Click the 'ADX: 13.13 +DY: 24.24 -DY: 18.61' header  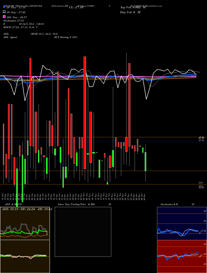pos(27,209)
